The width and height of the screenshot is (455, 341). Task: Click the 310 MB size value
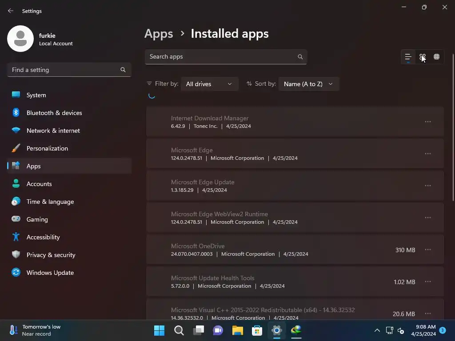[405, 250]
